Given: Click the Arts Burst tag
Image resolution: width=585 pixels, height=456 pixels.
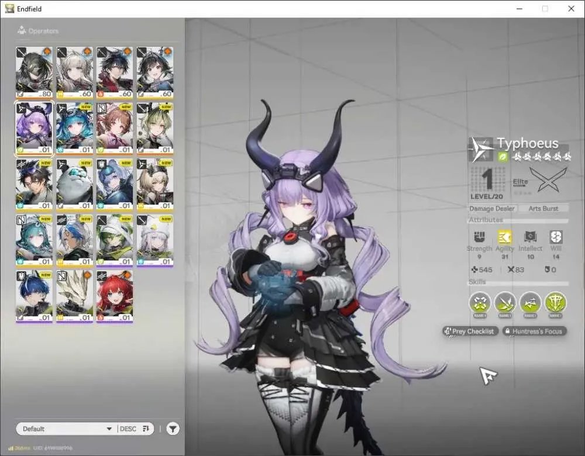Looking at the screenshot, I should coord(543,209).
